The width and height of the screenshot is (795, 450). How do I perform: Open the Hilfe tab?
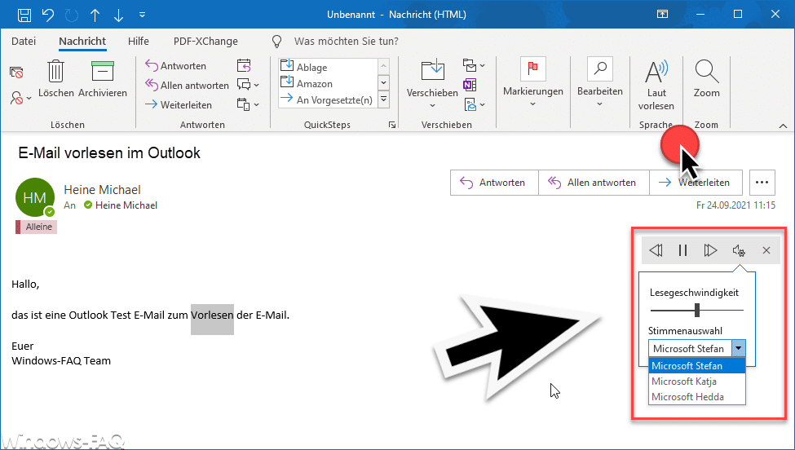pos(139,41)
